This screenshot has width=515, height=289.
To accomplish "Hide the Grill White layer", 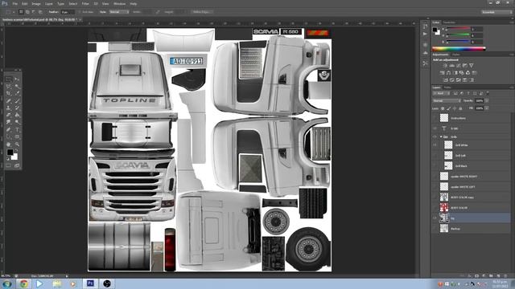I will (435, 144).
